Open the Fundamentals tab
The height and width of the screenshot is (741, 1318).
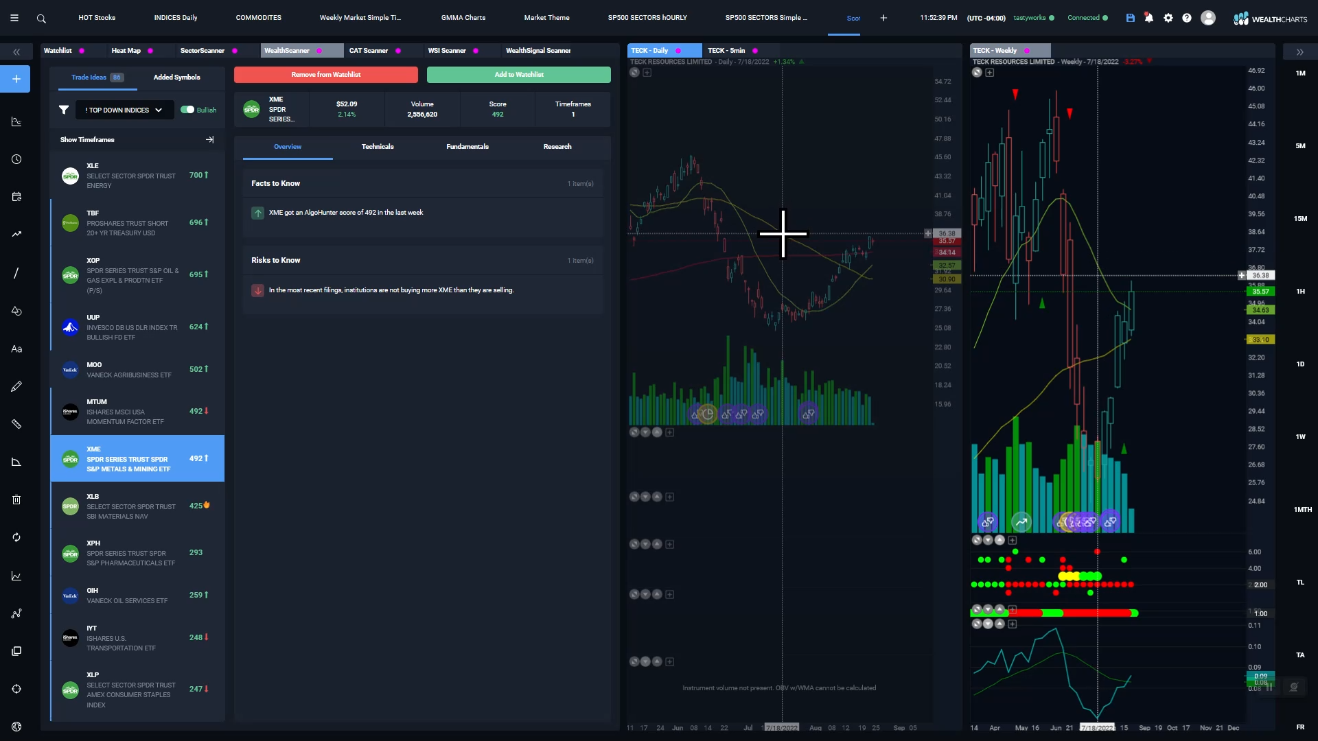tap(467, 147)
